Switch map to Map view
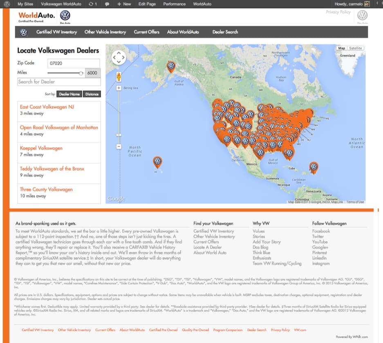Viewport: 383px width, 343px height. (x=341, y=48)
